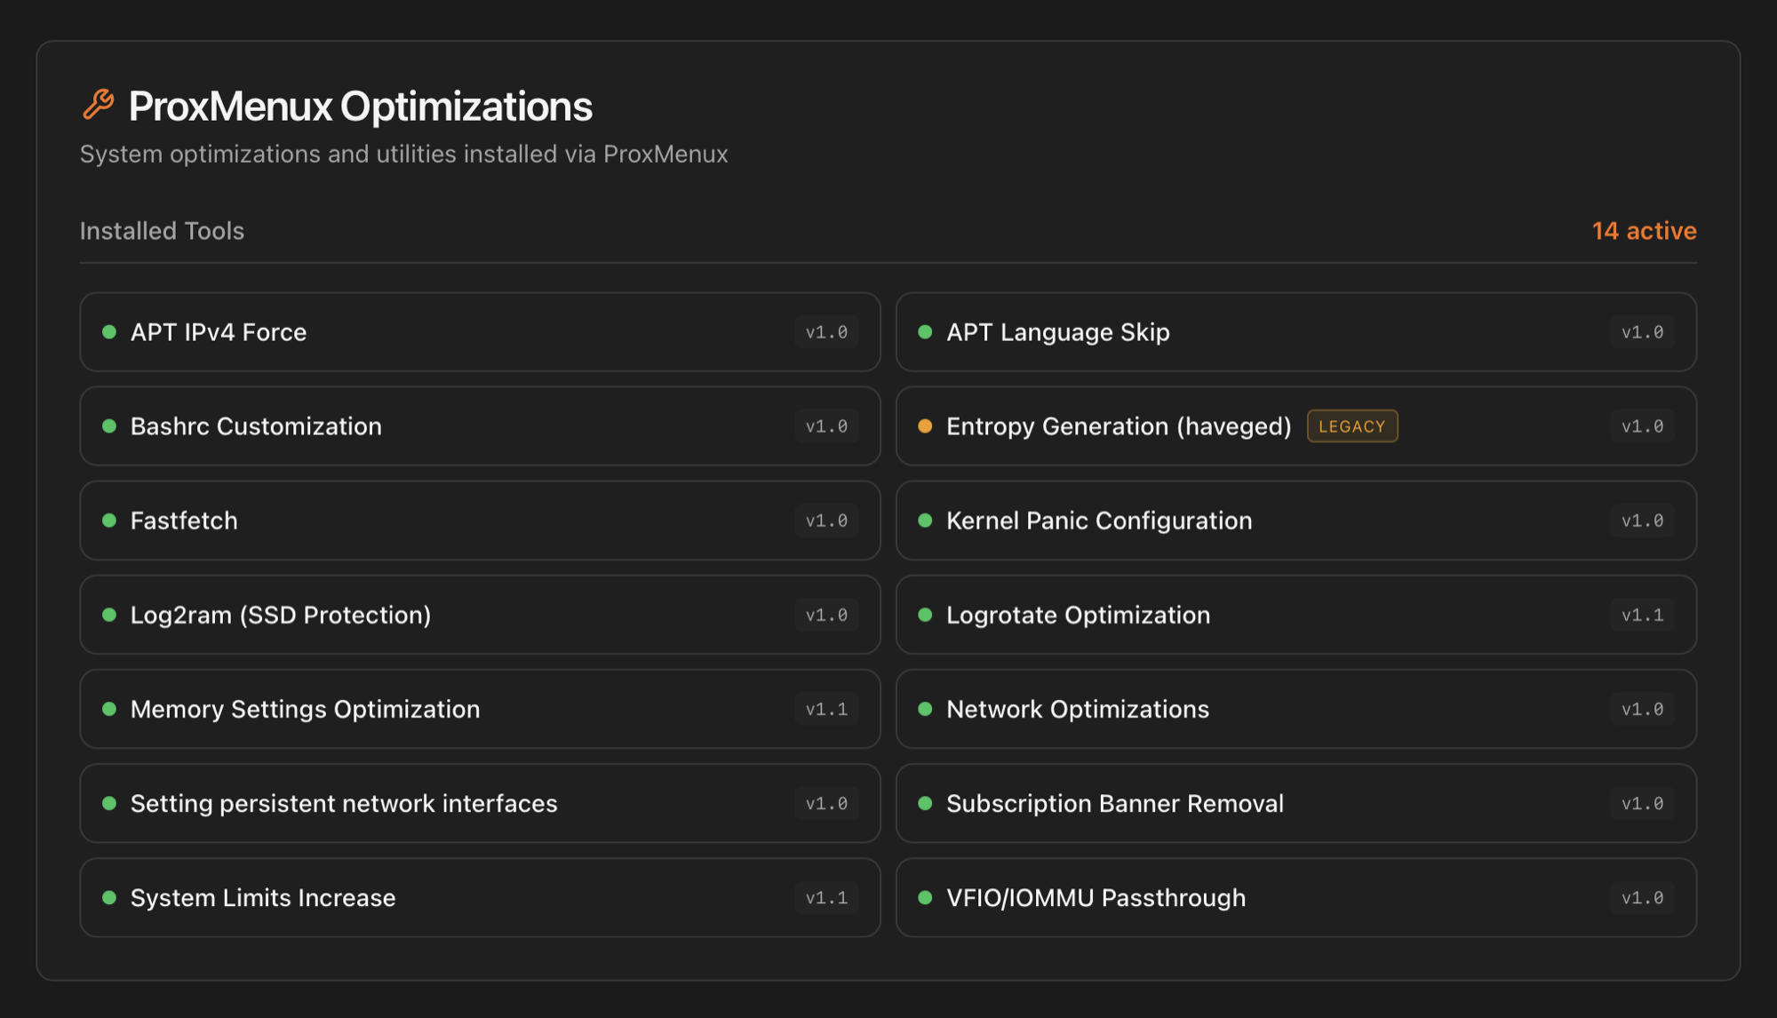This screenshot has width=1777, height=1018.
Task: Click the green status dot for Logrotate Optimization
Action: click(925, 615)
